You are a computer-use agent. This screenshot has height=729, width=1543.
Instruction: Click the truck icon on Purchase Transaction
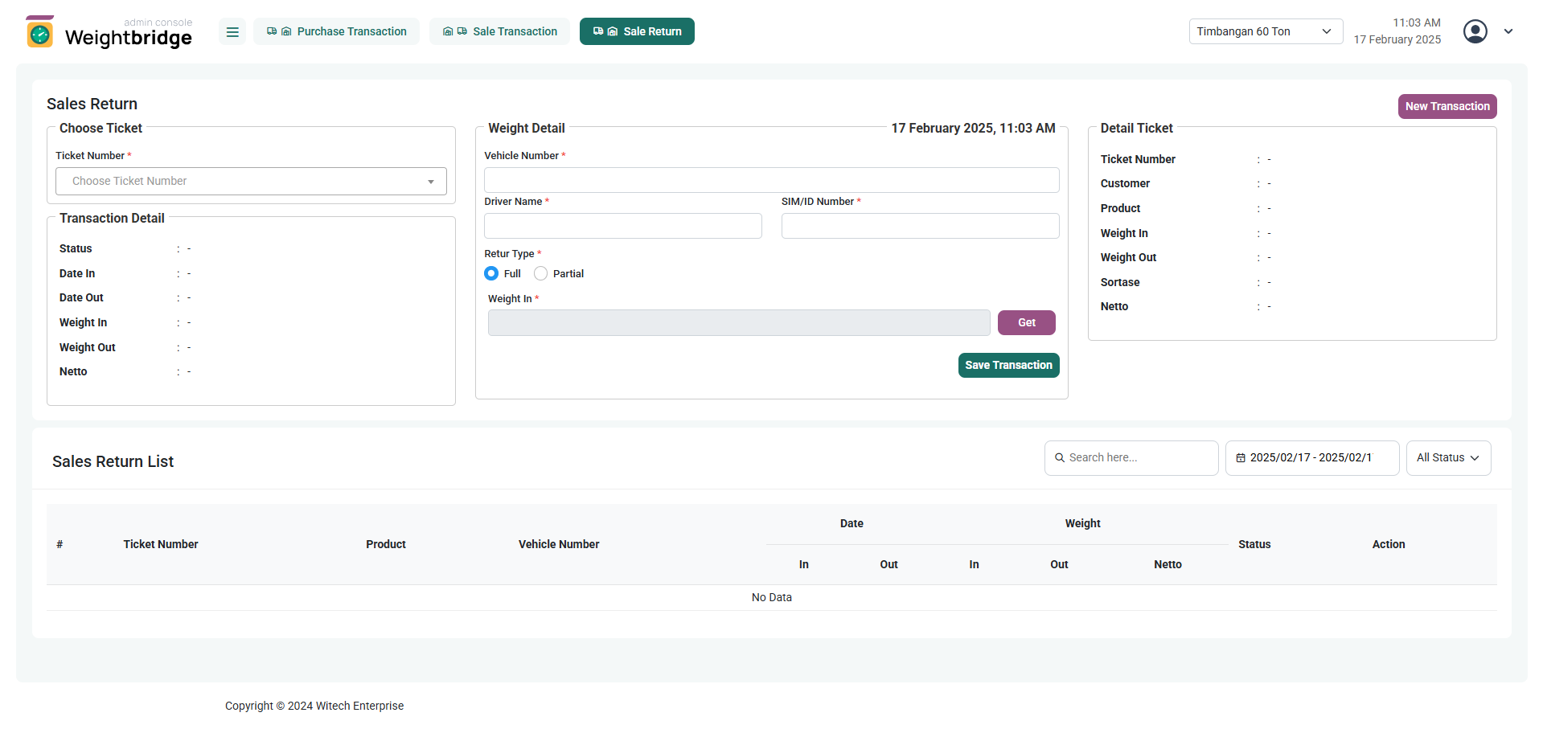coord(272,31)
